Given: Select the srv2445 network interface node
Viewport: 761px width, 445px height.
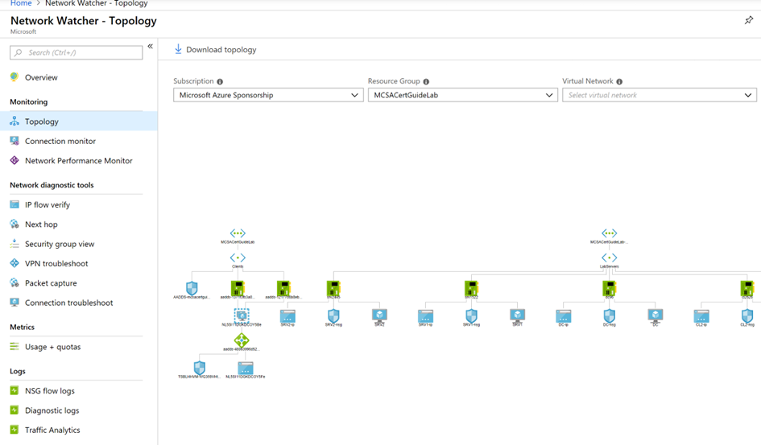Looking at the screenshot, I should (x=333, y=288).
